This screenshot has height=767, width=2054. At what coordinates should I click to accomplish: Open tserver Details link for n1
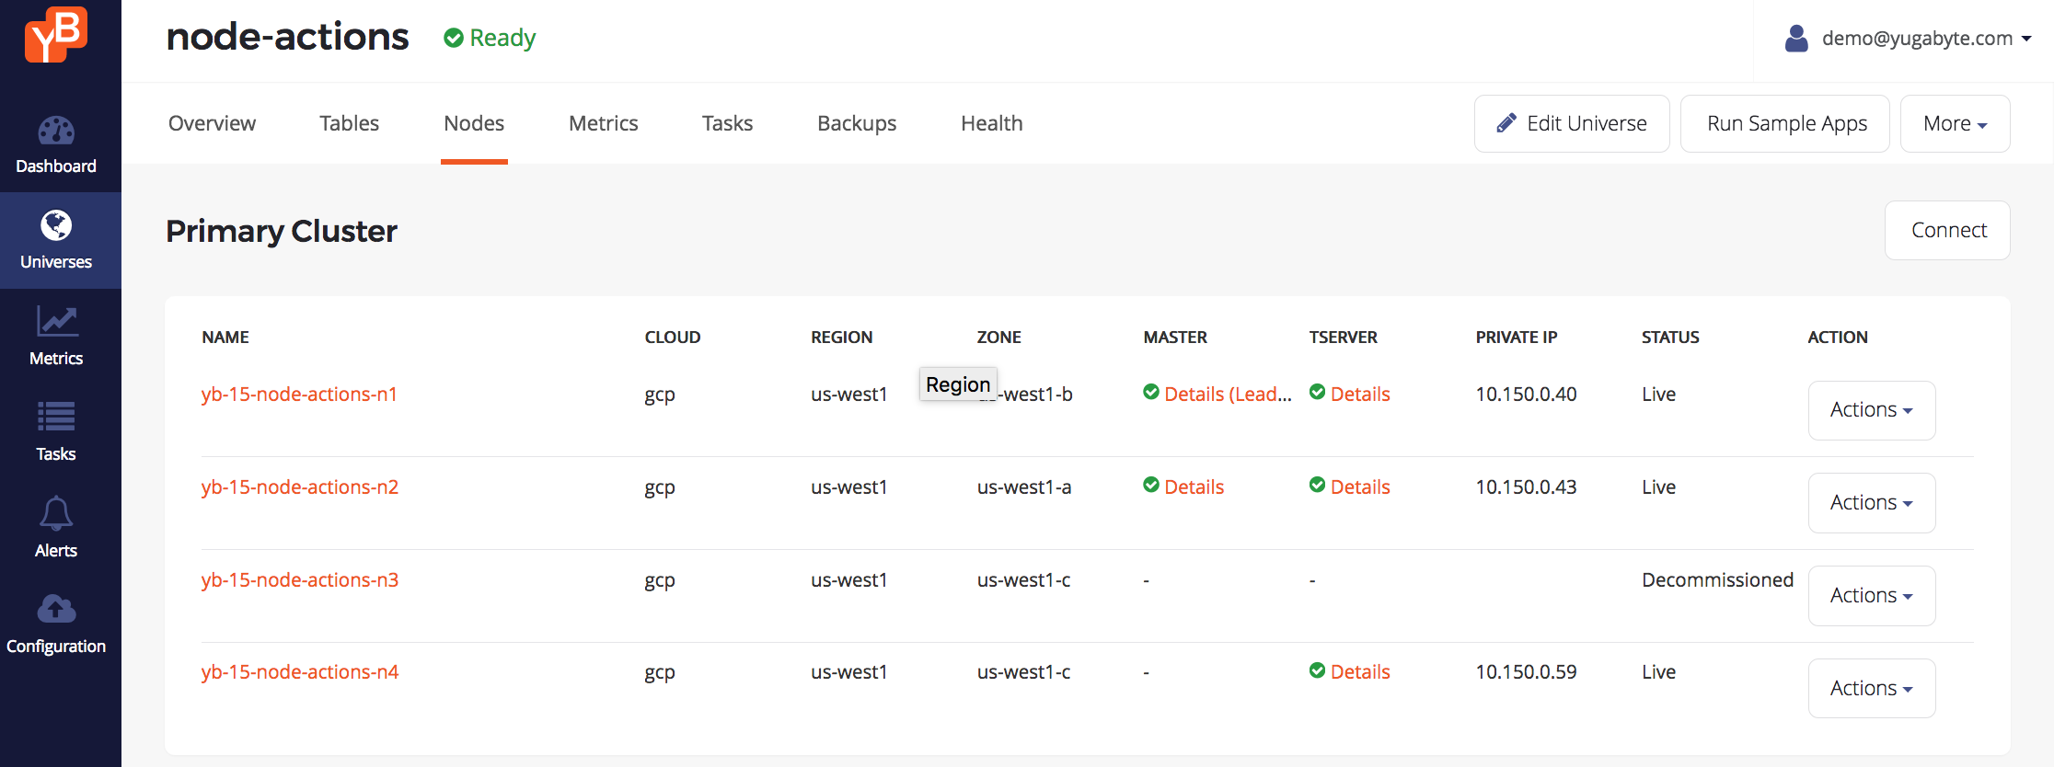1360,394
